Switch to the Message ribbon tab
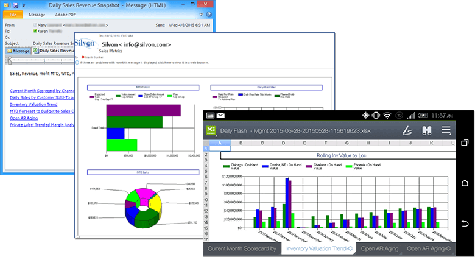Viewport: 475px width, 257px height. pyautogui.click(x=37, y=15)
